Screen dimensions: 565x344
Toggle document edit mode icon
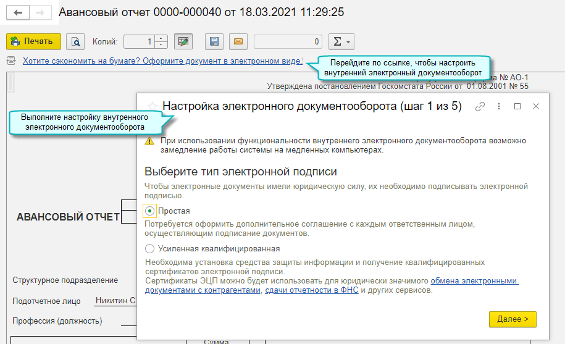[183, 41]
